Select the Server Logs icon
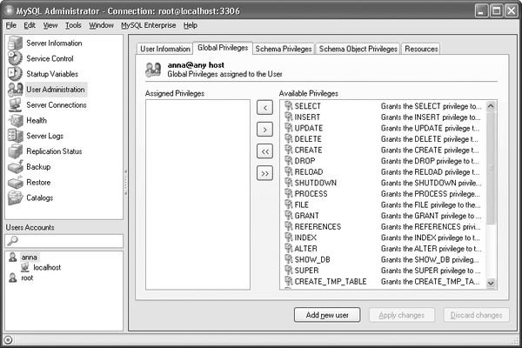This screenshot has width=522, height=348. coord(15,136)
